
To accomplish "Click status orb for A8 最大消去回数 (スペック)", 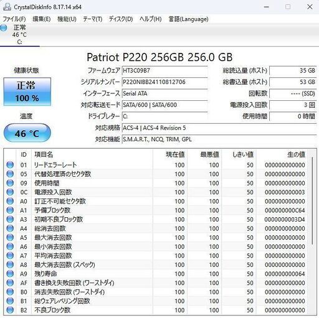I will point(10,264).
